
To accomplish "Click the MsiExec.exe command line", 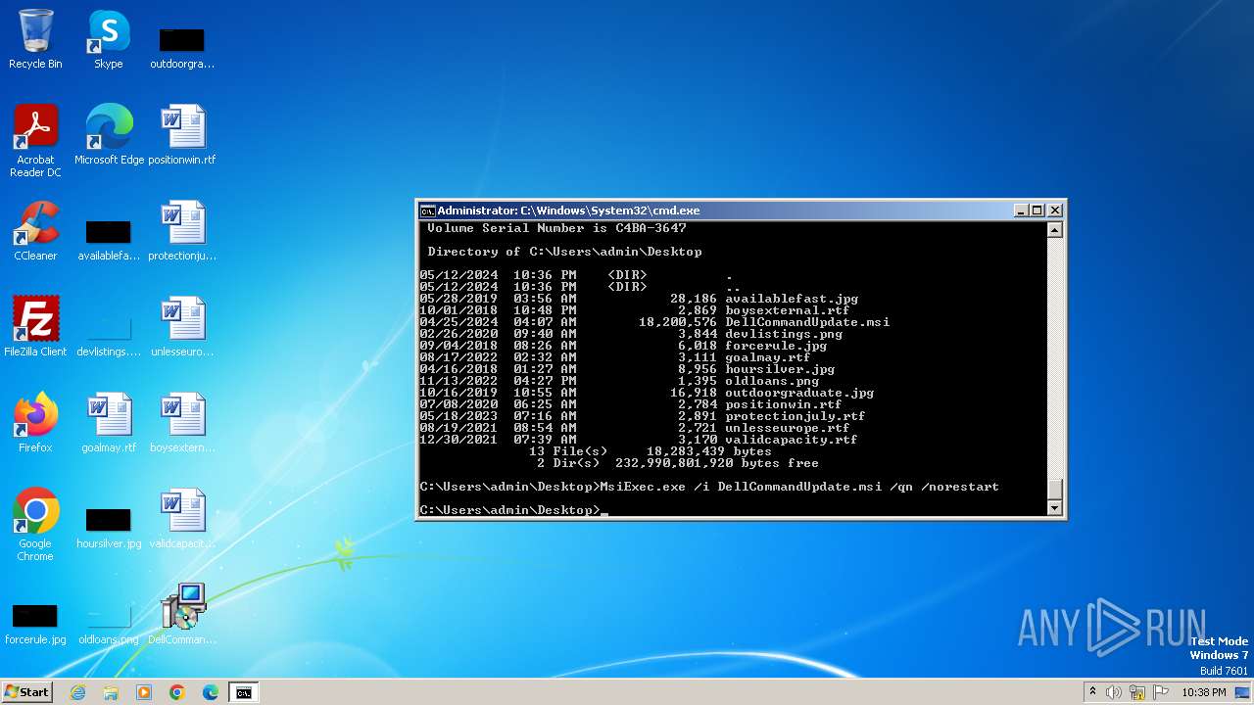I will tap(709, 487).
